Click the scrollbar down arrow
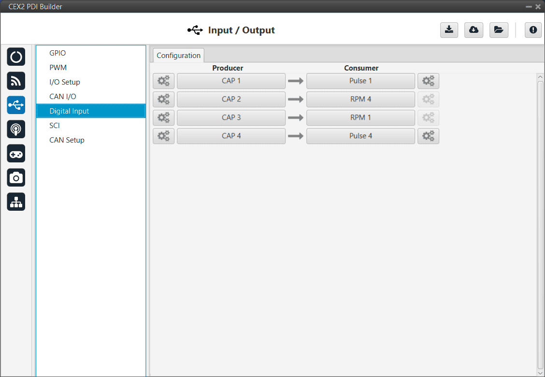The image size is (545, 377). point(540,373)
